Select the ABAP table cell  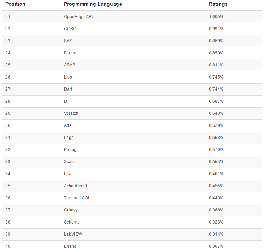[x=70, y=65]
